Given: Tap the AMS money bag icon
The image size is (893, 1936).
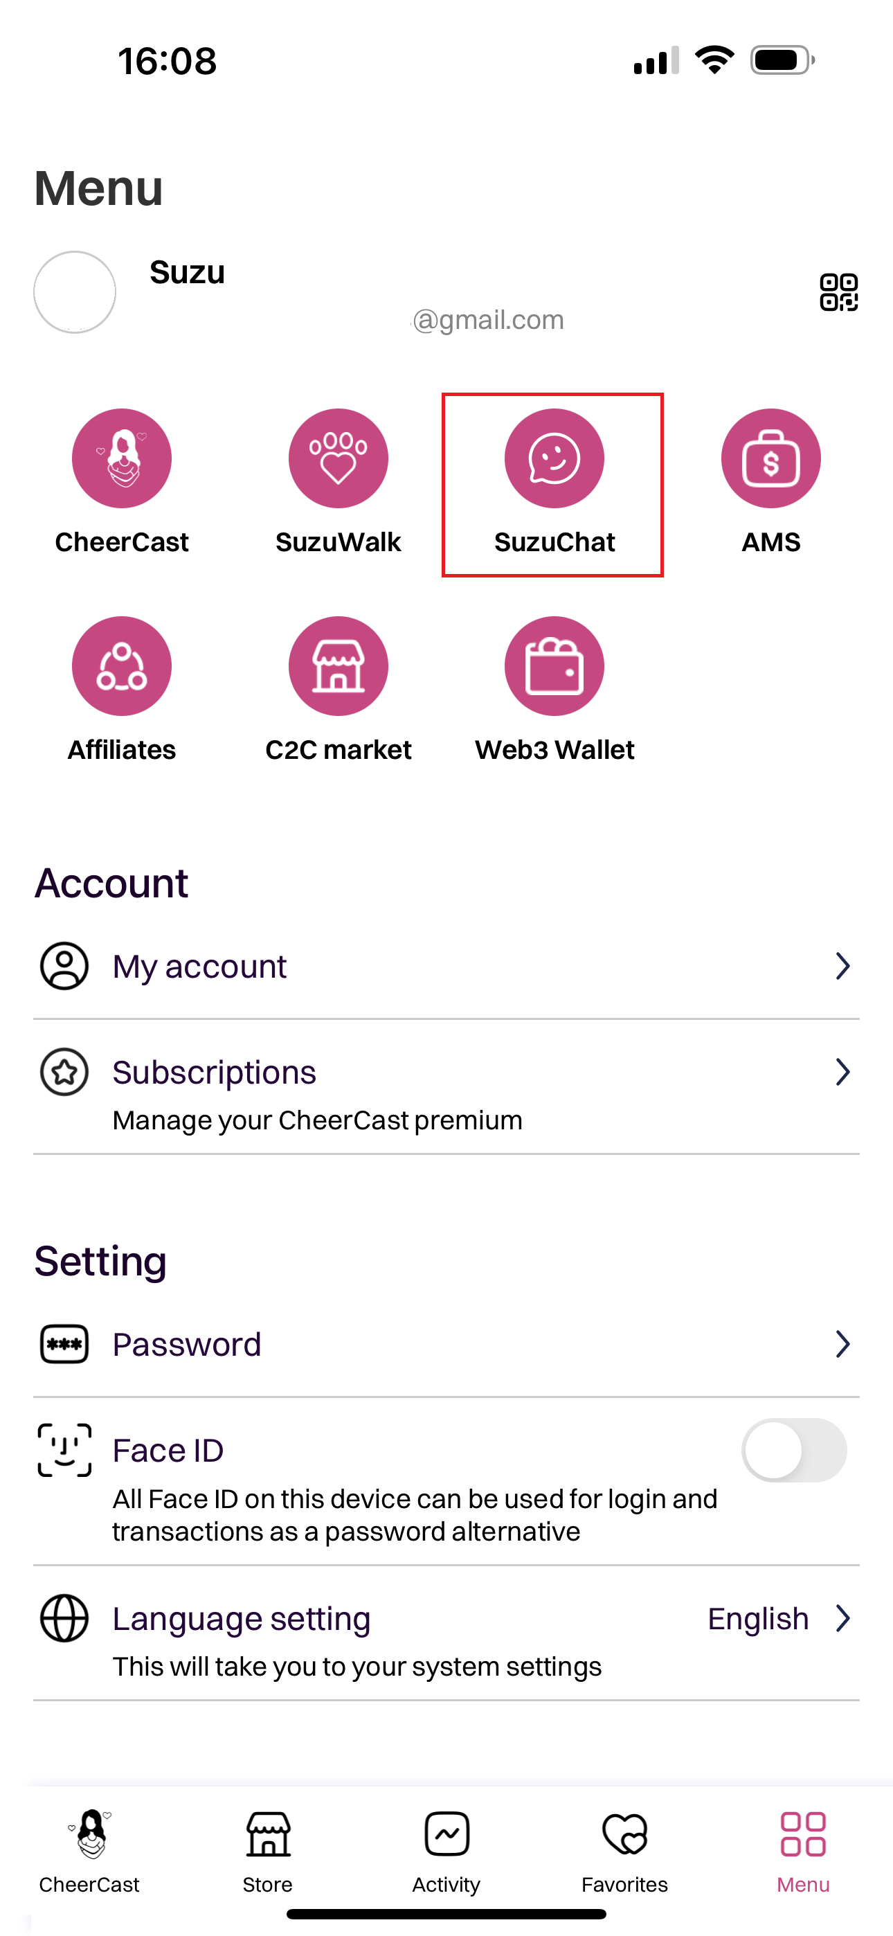Looking at the screenshot, I should (770, 458).
